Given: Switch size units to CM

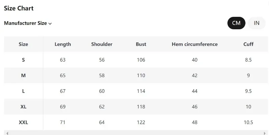Looking at the screenshot, I should click(x=236, y=23).
